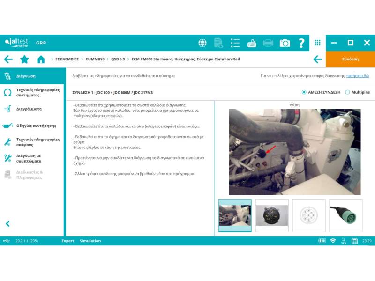The width and height of the screenshot is (375, 281).
Task: Go to home via house icon
Action: [41, 59]
